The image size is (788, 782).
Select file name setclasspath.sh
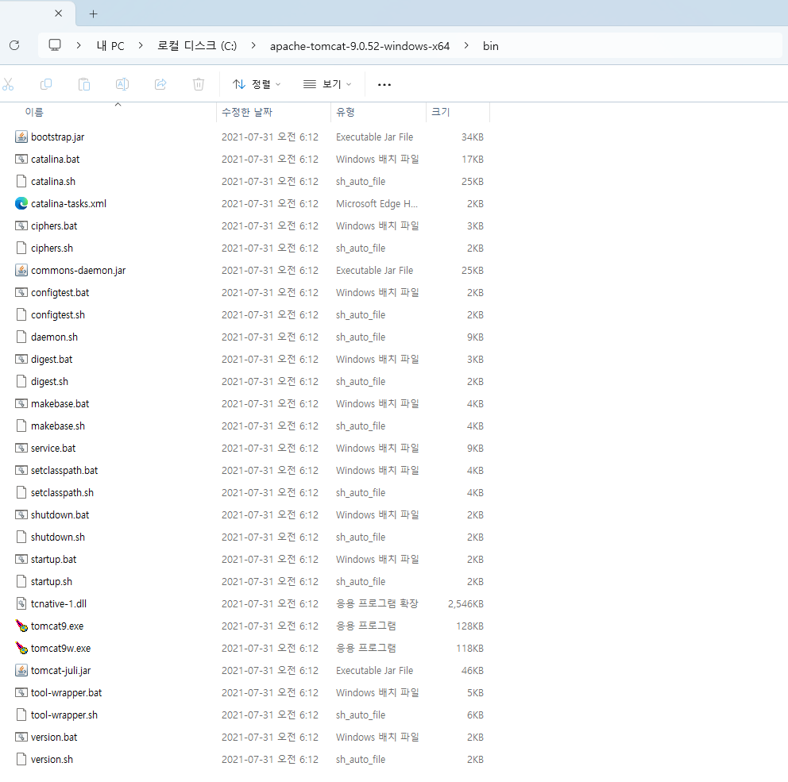[x=62, y=493]
